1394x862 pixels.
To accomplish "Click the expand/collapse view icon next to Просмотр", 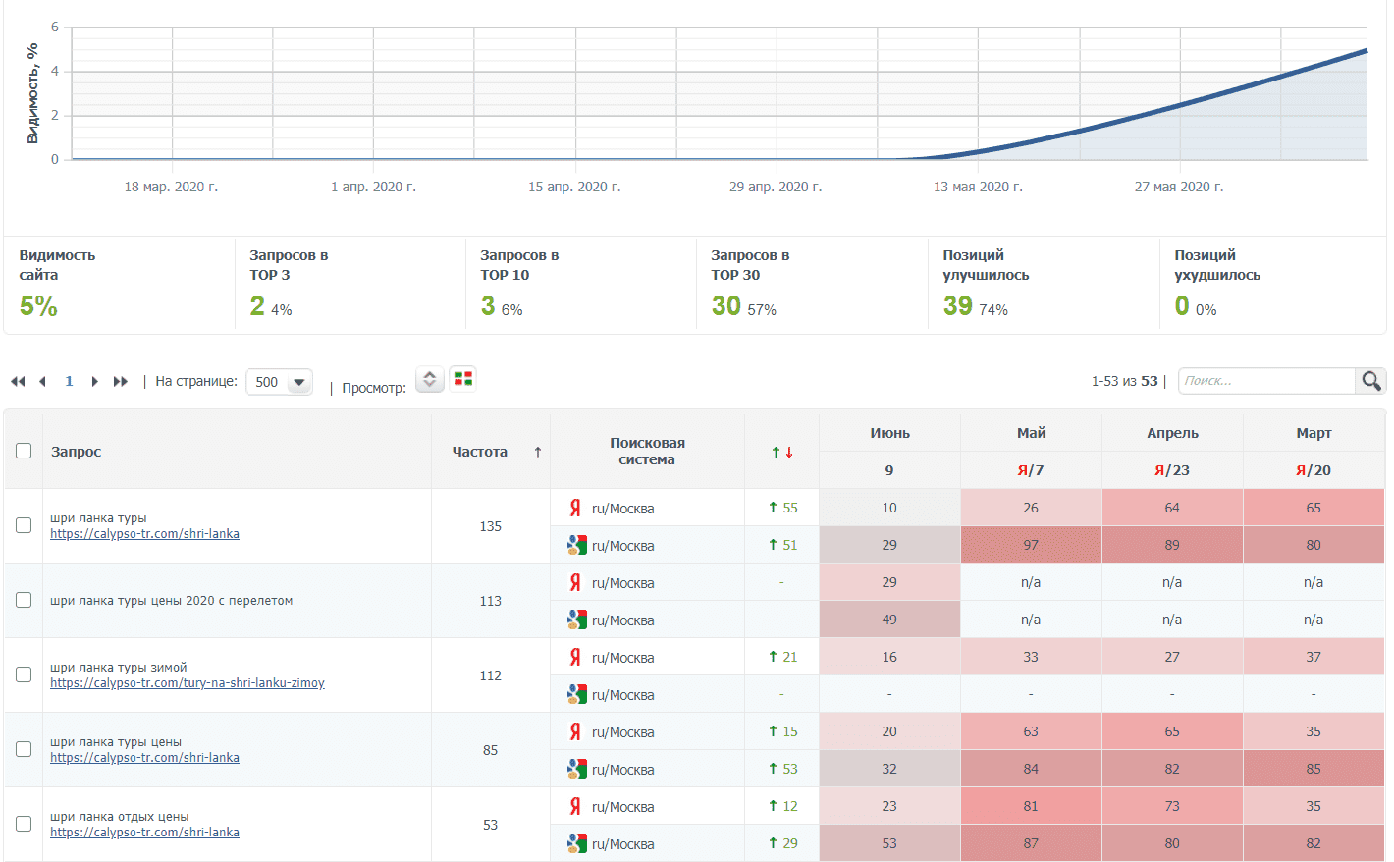I will coord(429,379).
